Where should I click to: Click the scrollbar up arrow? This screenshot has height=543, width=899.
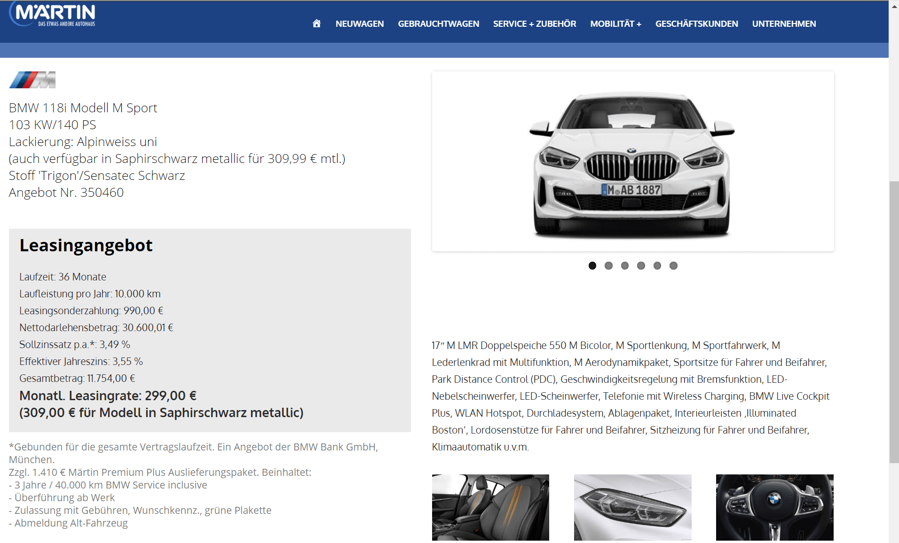pyautogui.click(x=894, y=6)
